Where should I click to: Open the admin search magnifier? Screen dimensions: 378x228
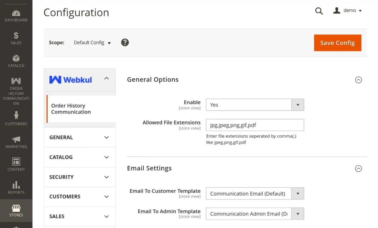pos(319,11)
